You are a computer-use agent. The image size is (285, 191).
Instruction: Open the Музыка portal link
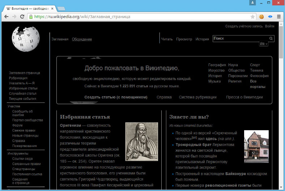[x=214, y=81]
